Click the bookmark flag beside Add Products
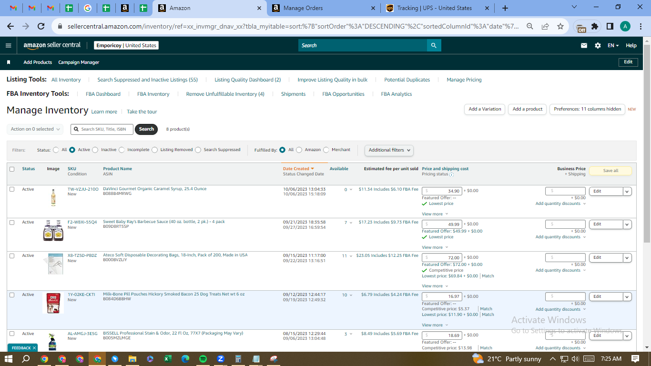The width and height of the screenshot is (651, 366). coord(9,62)
